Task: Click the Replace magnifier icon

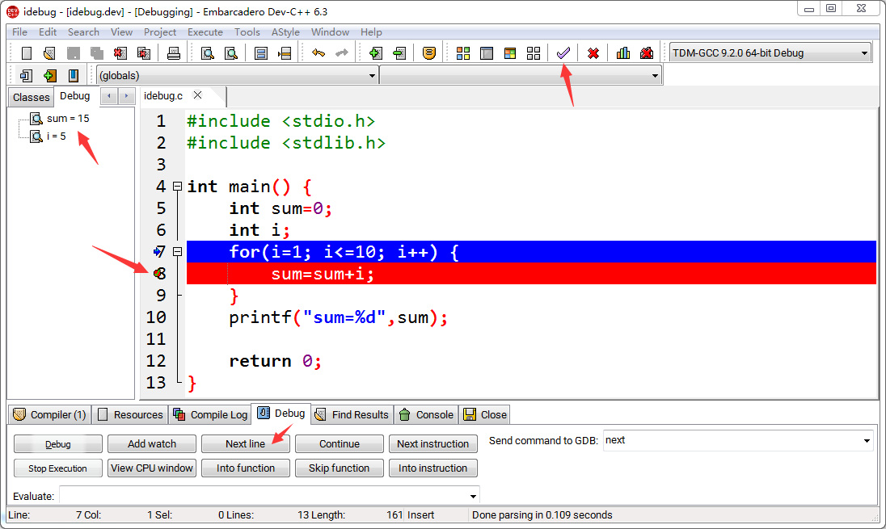Action: [x=230, y=52]
